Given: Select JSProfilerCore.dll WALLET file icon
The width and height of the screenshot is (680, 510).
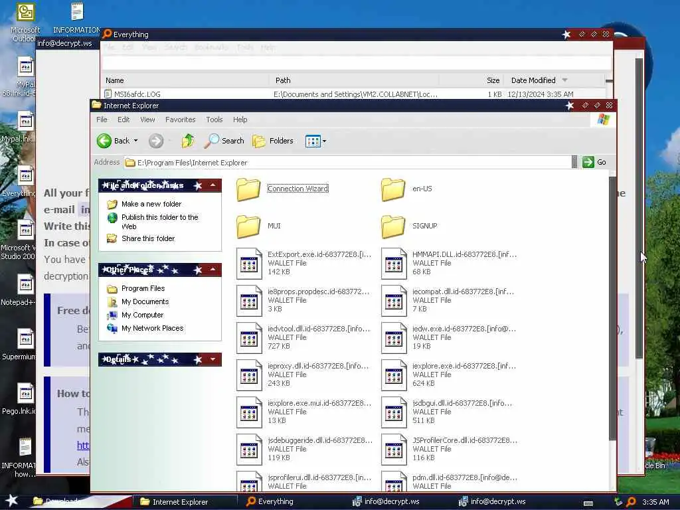Looking at the screenshot, I should click(x=394, y=450).
